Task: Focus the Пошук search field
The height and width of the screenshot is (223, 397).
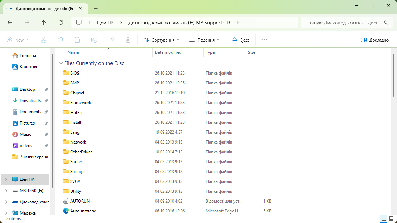Action: coord(342,23)
